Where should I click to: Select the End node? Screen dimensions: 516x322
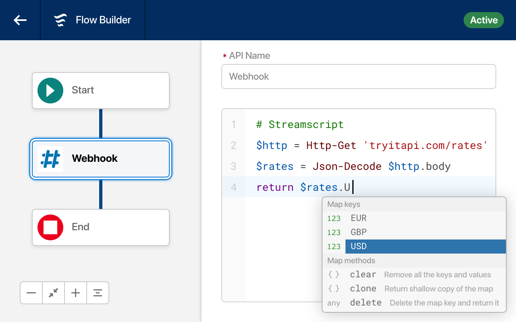pyautogui.click(x=101, y=227)
